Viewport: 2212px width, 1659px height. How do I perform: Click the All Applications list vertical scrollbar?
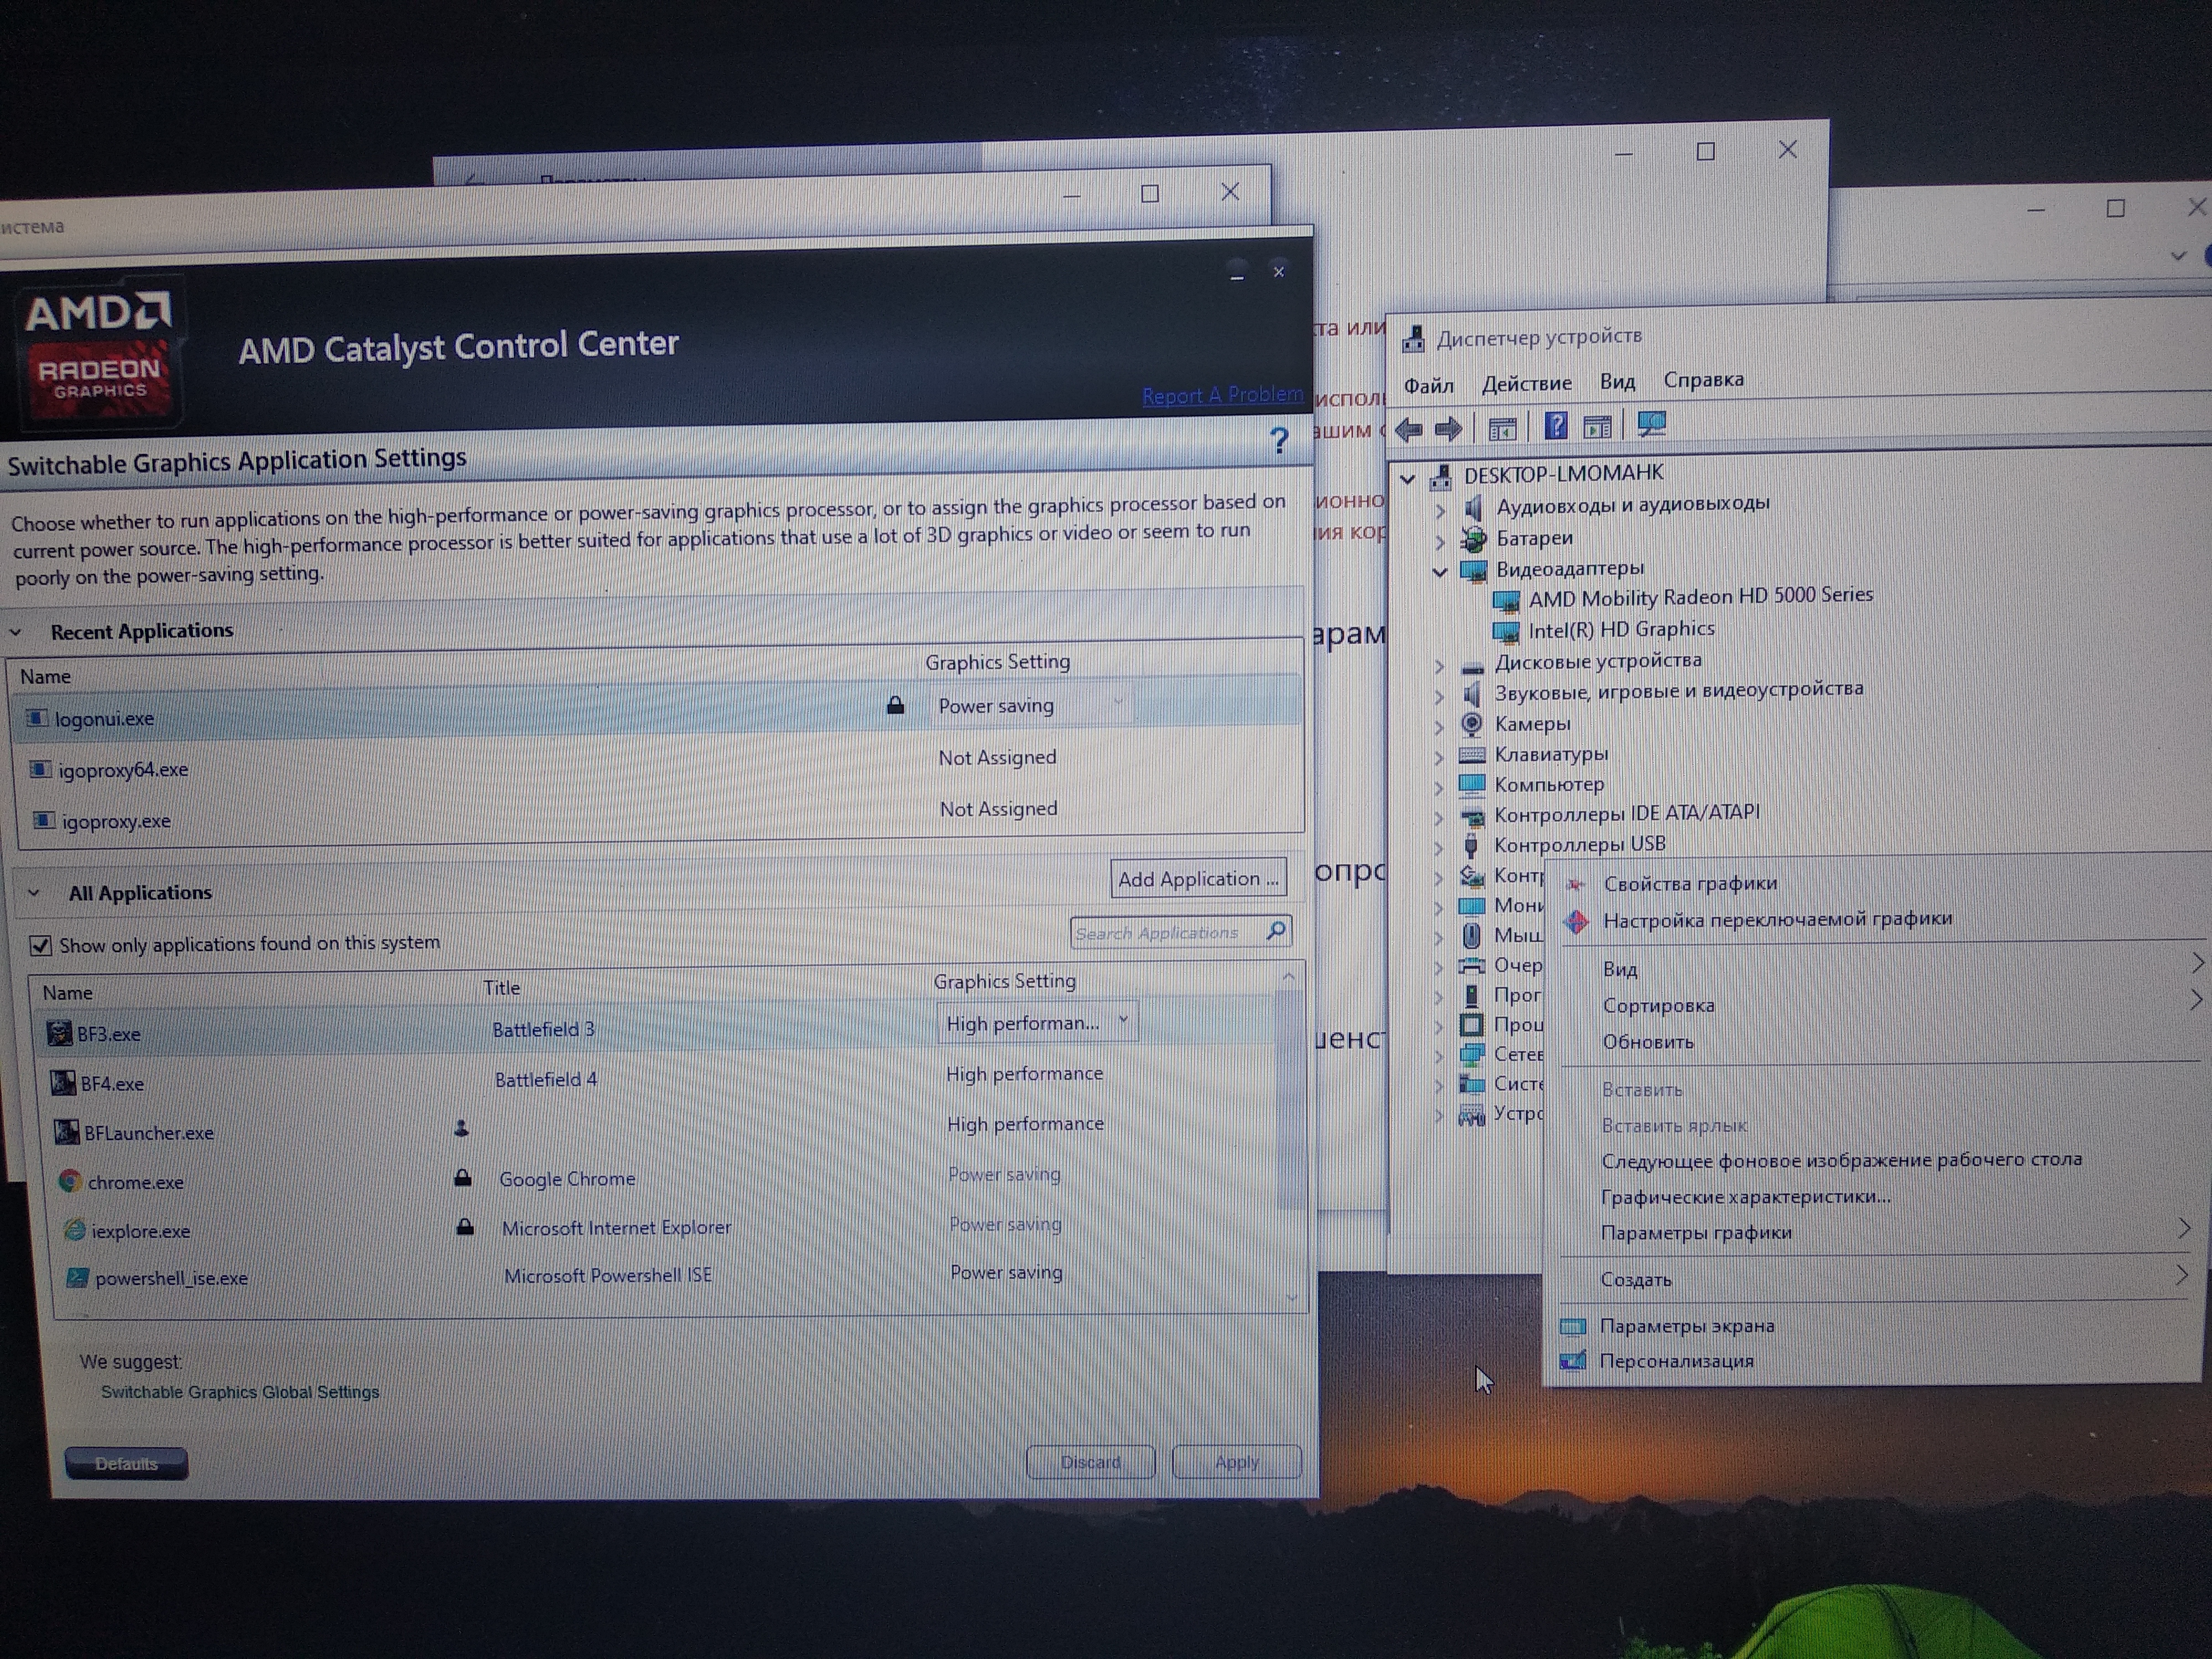[x=1291, y=1100]
